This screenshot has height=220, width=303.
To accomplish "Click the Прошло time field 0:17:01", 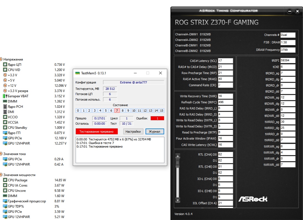I will (100, 118).
